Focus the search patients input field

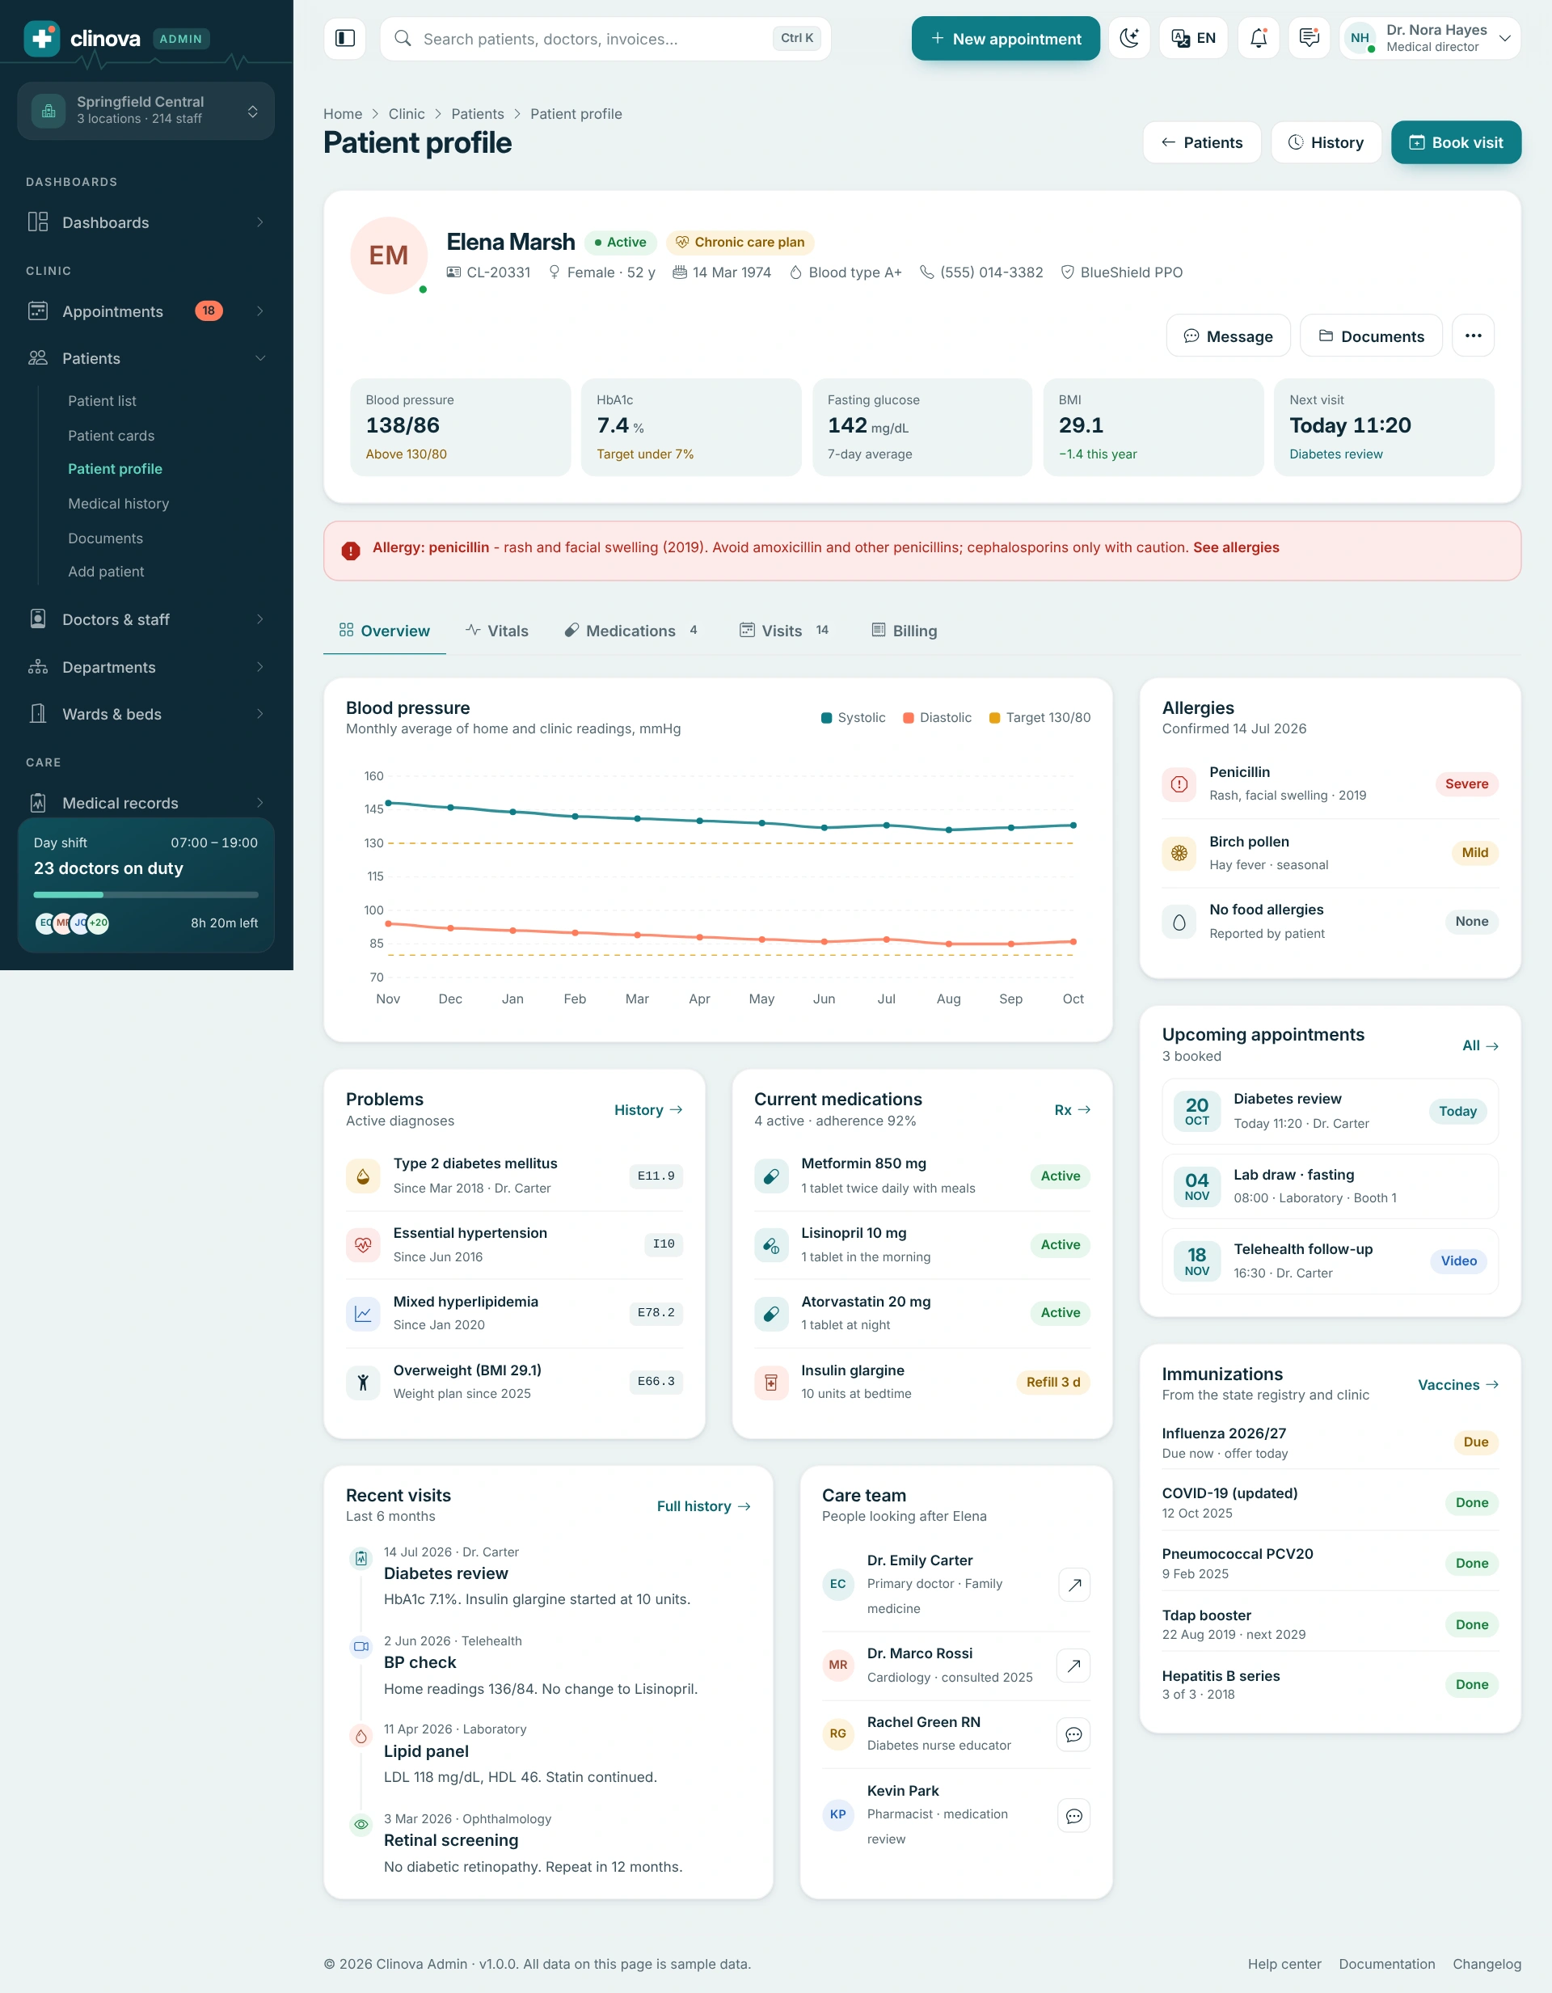click(x=605, y=38)
